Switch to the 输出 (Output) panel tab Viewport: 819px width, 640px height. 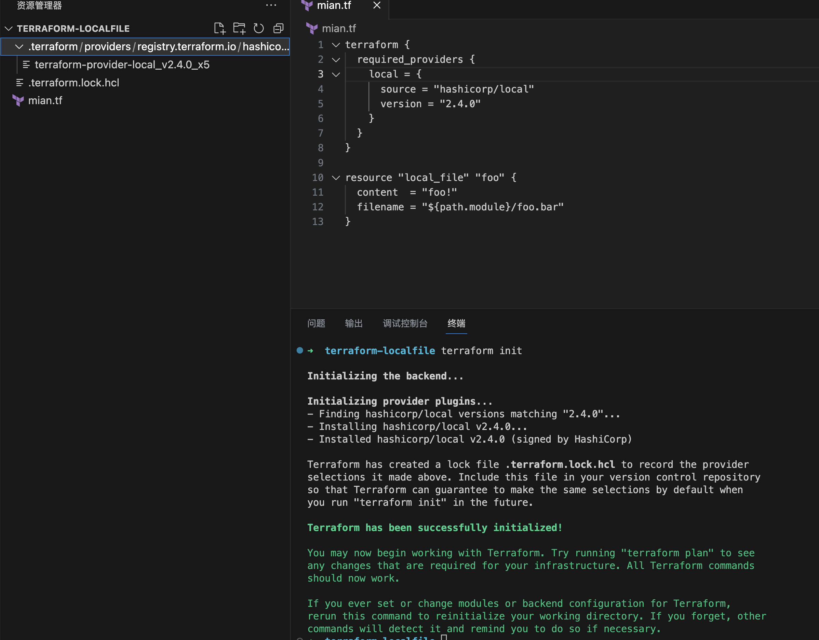[354, 323]
